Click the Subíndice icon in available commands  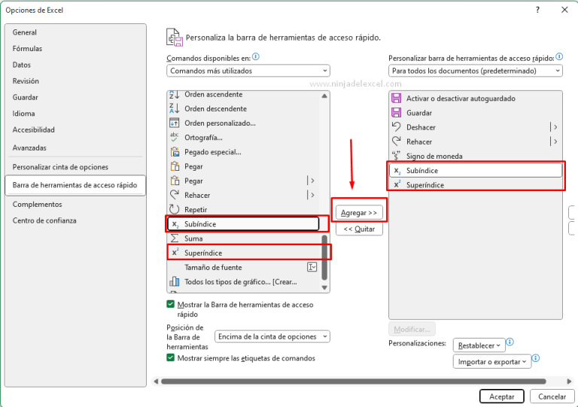point(175,224)
